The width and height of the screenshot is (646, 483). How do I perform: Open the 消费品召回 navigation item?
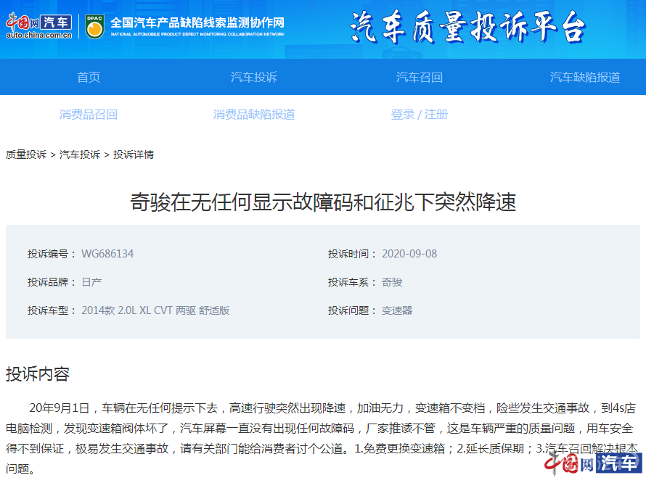pyautogui.click(x=89, y=114)
